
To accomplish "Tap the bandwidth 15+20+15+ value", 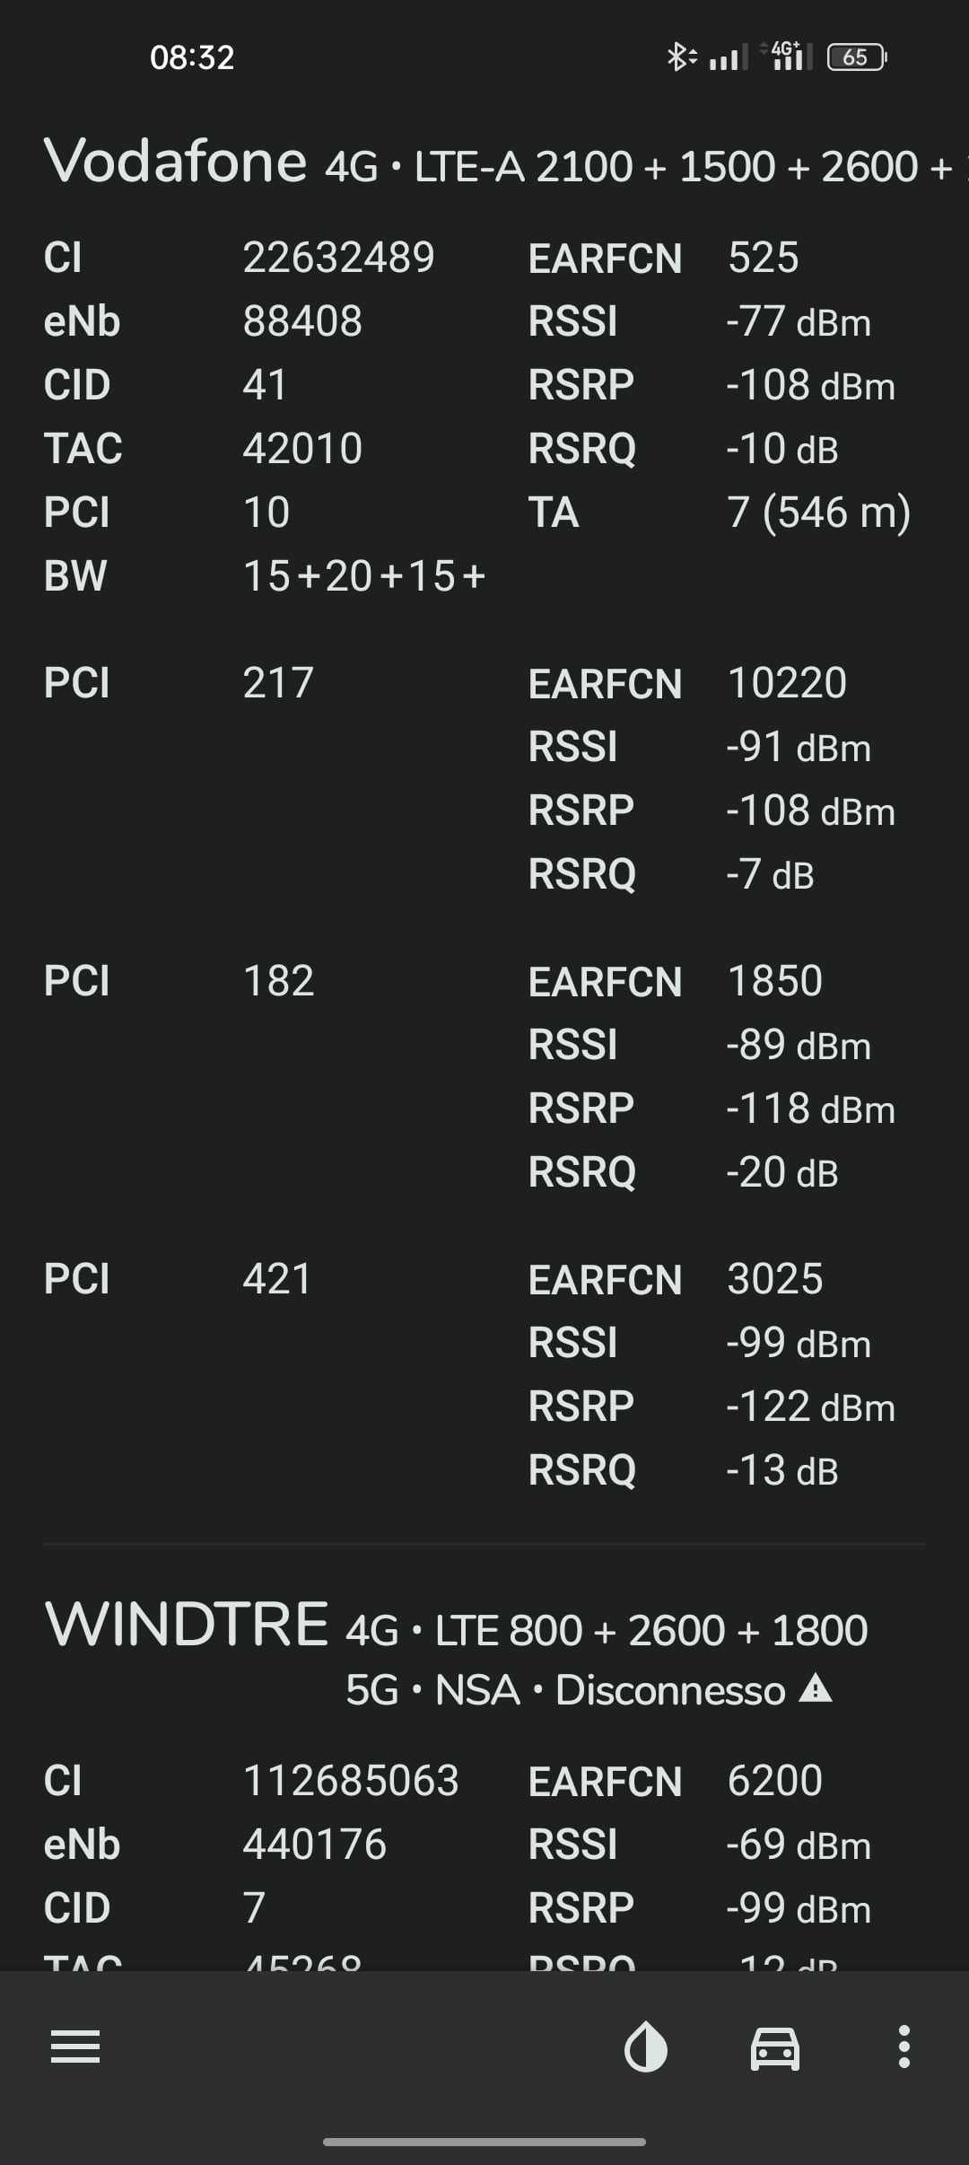I will [364, 576].
